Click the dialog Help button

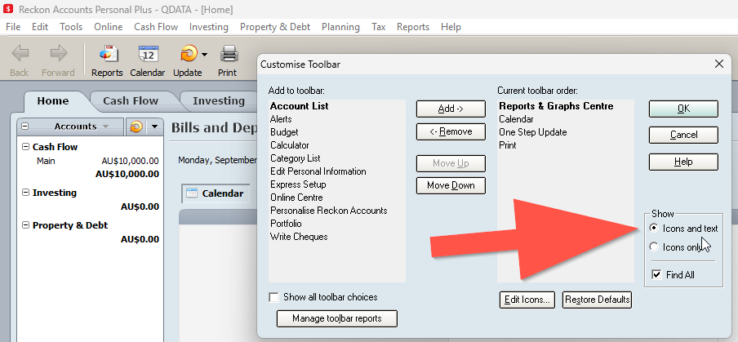pyautogui.click(x=683, y=162)
